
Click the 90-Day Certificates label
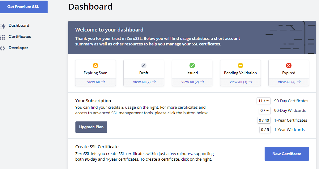291,101
